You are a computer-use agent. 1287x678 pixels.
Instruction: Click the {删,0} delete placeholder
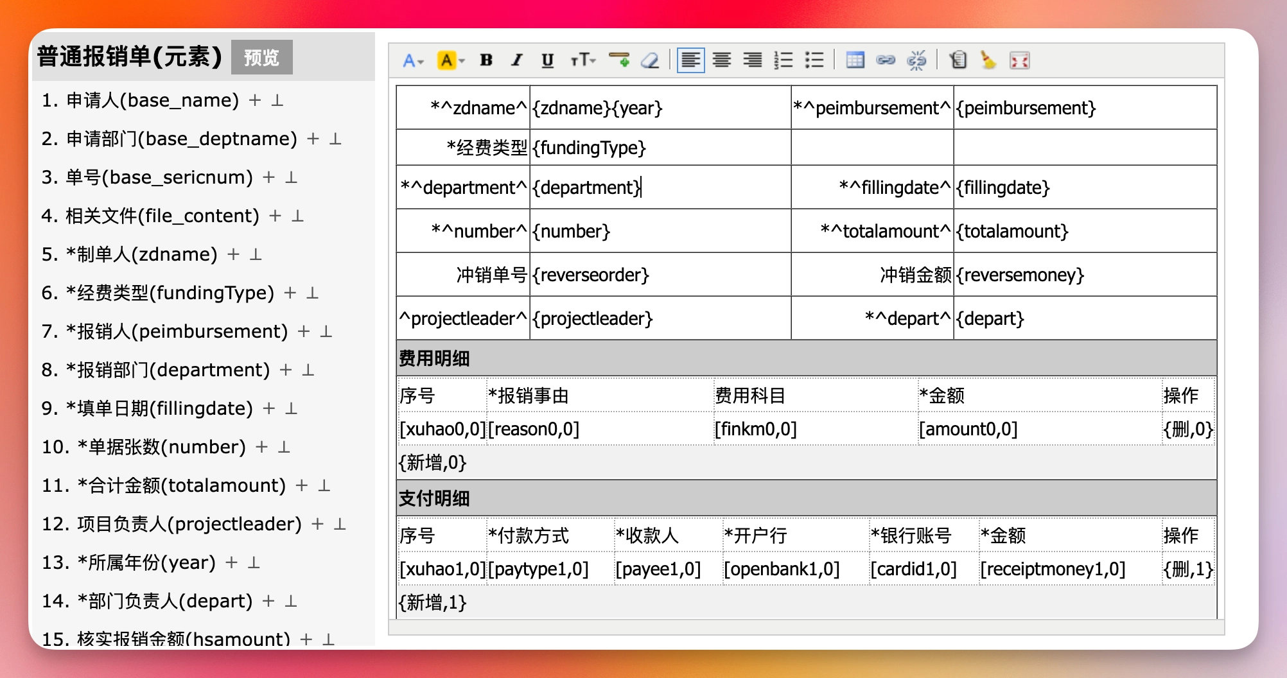pos(1188,429)
